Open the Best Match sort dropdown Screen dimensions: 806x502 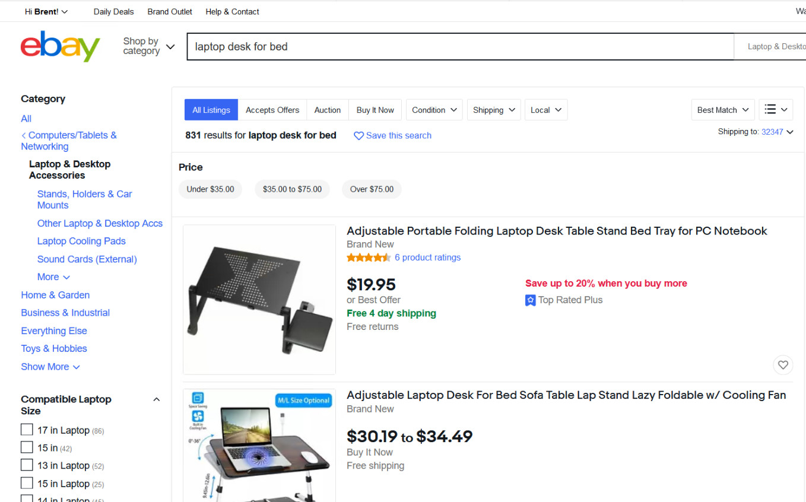click(x=722, y=110)
